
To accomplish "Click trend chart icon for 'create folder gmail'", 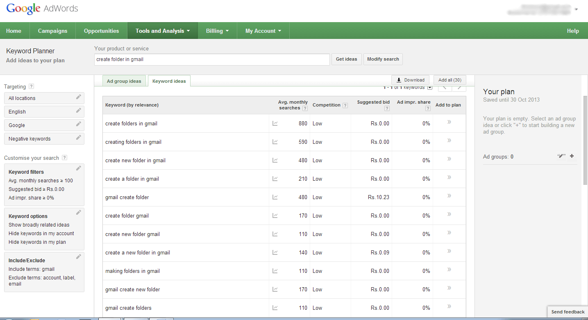I will pyautogui.click(x=275, y=216).
